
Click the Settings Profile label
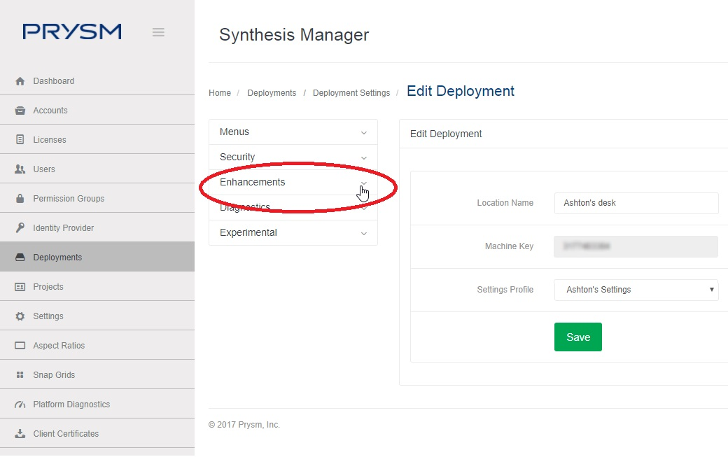pos(505,290)
